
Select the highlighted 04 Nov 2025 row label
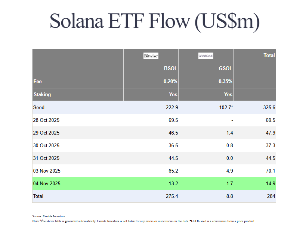(x=47, y=183)
